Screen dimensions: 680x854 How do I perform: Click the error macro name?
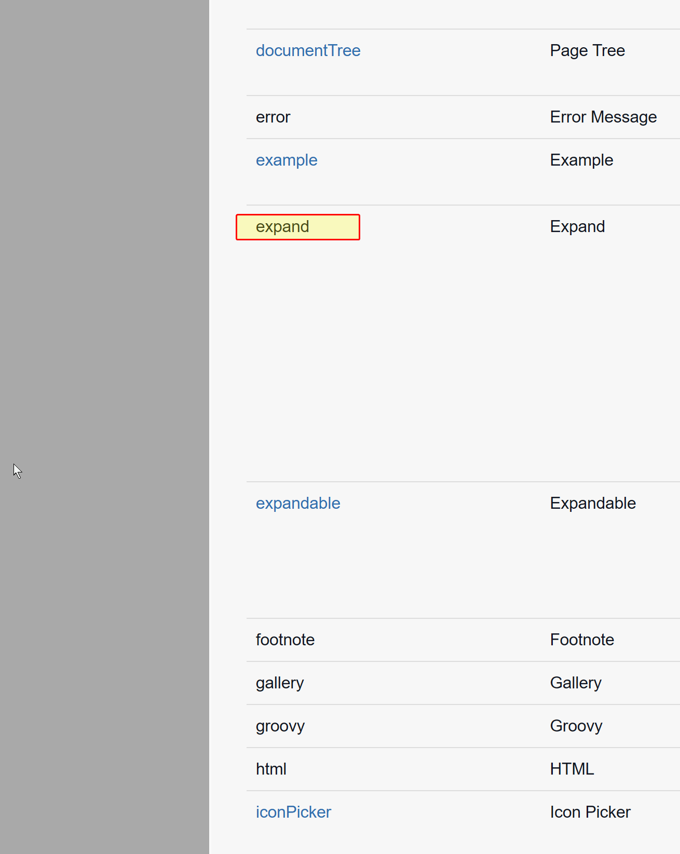tap(273, 117)
